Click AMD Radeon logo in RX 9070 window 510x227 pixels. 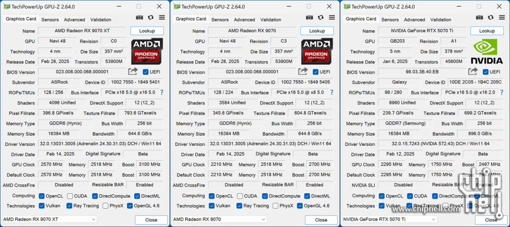(317, 52)
